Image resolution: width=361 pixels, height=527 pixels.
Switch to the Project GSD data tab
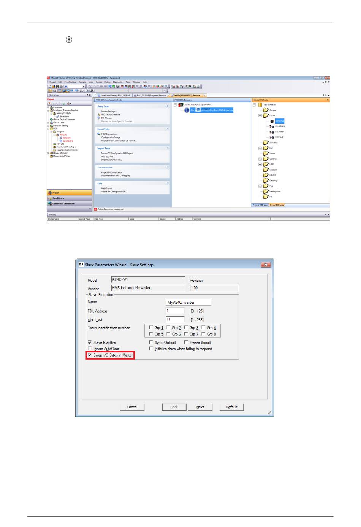click(260, 205)
